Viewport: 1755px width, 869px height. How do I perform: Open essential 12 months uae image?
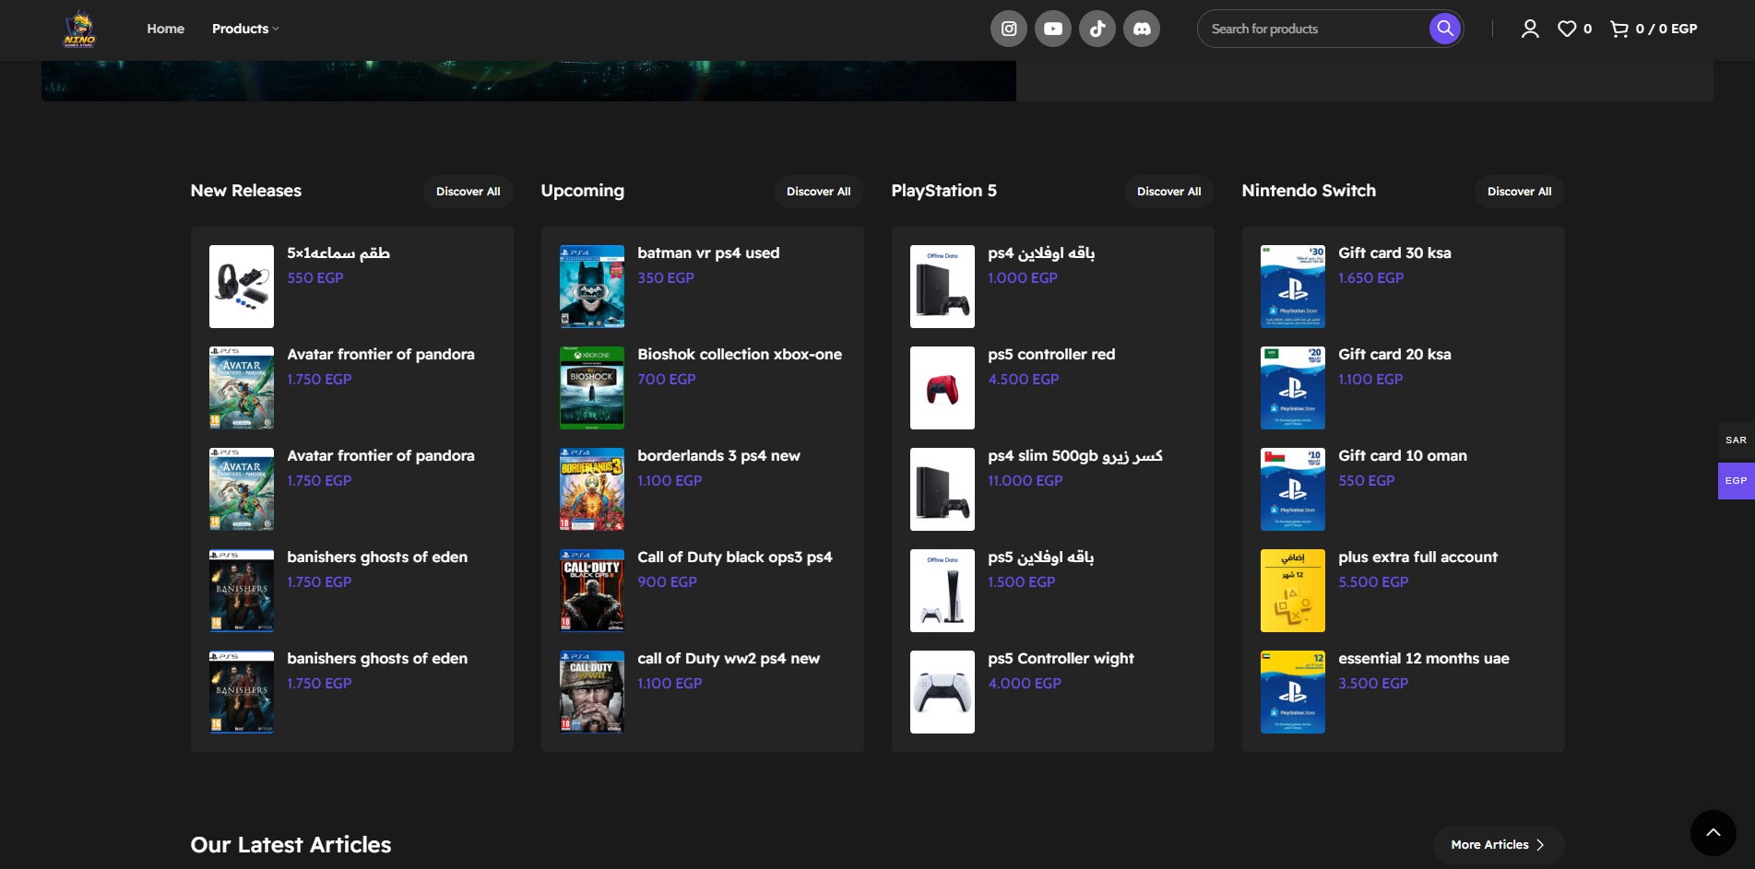click(1293, 692)
